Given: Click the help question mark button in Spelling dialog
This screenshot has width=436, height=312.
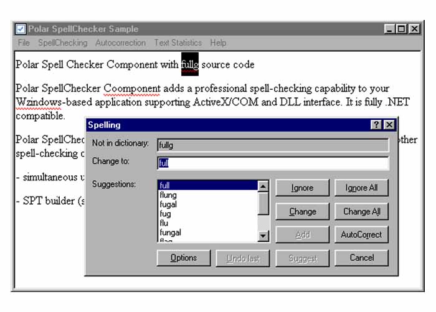Looking at the screenshot, I should (x=377, y=125).
